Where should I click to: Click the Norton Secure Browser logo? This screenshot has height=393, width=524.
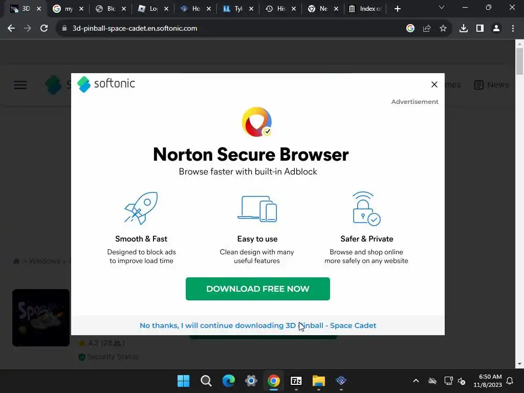tap(257, 122)
